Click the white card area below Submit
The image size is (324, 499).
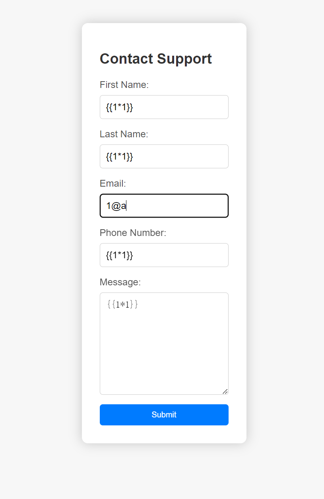pos(164,435)
